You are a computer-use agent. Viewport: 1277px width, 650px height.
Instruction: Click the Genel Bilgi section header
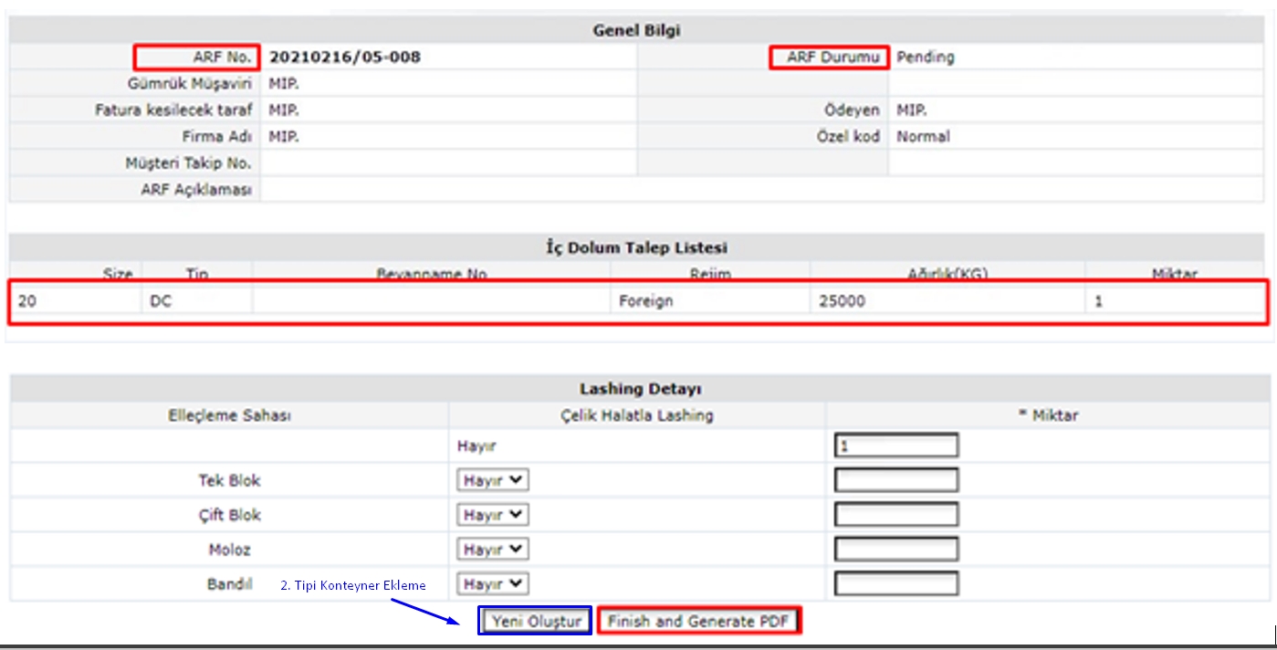point(636,31)
